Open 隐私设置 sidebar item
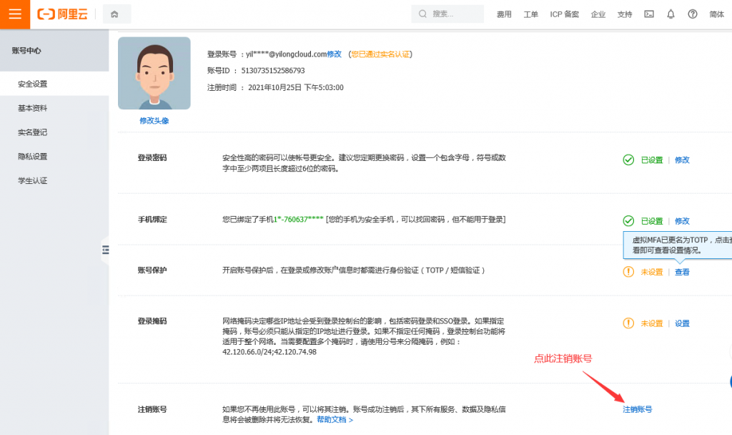 click(33, 157)
